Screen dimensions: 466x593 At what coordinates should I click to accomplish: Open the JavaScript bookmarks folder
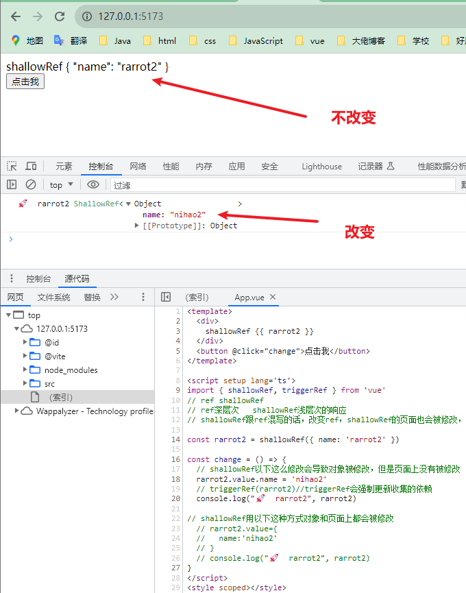click(x=256, y=41)
